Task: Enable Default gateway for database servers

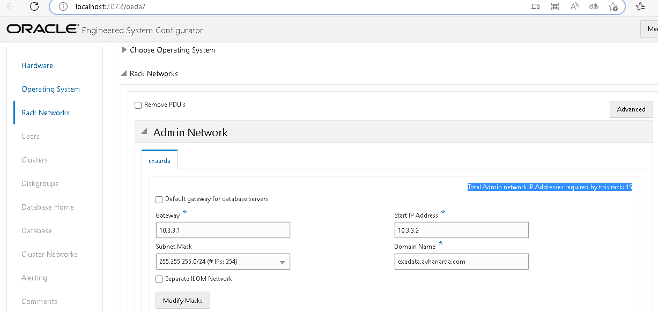Action: [x=159, y=199]
